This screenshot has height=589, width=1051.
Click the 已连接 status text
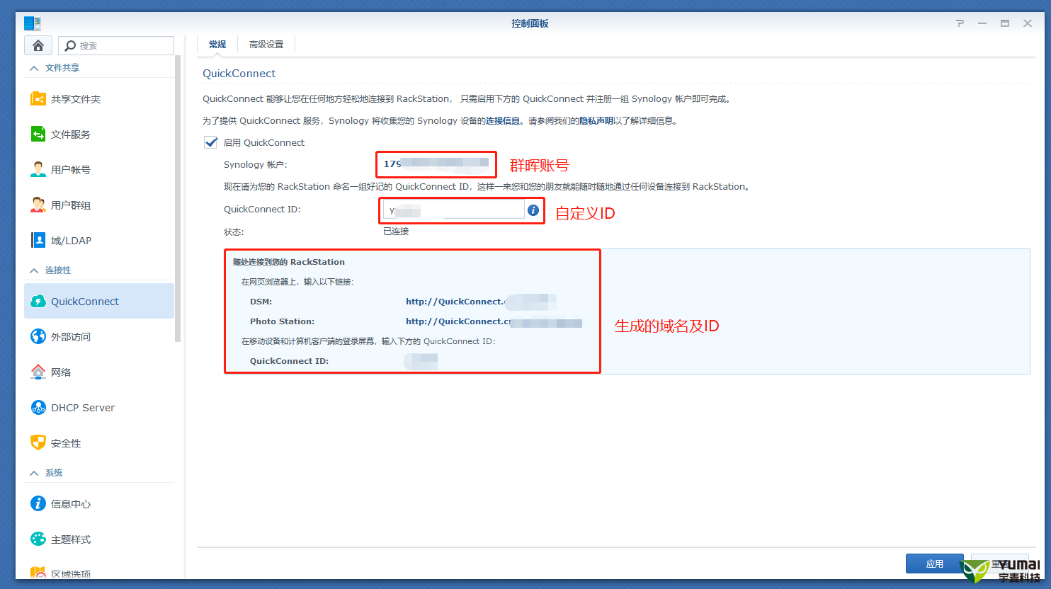[396, 231]
